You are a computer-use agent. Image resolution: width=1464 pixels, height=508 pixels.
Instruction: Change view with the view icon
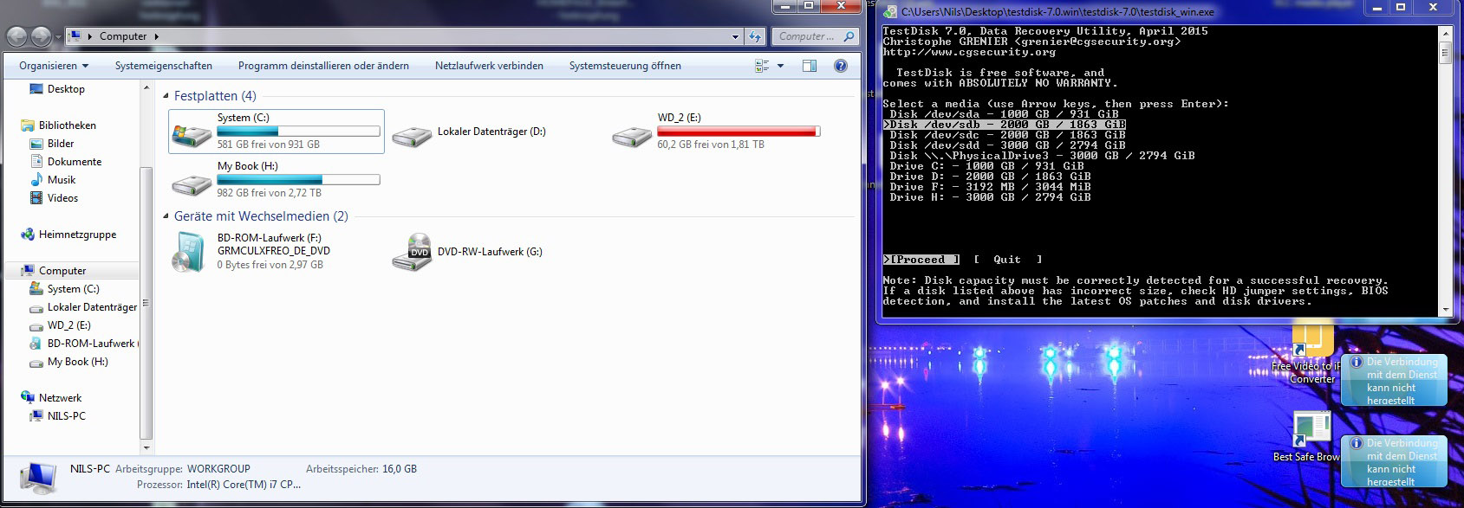(x=762, y=66)
